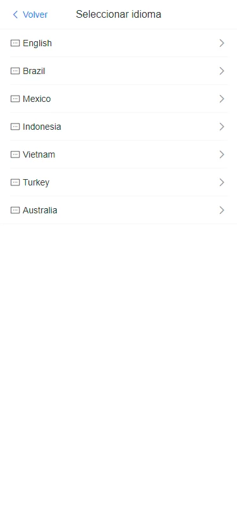Pick the Turkey language entry
This screenshot has height=514, width=237.
point(119,182)
